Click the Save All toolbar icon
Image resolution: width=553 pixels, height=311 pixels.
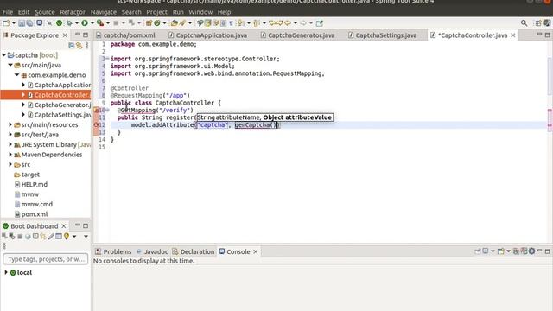29,23
